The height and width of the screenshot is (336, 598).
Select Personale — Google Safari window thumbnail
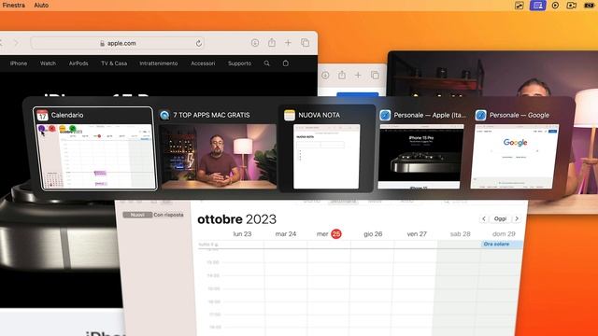coord(515,156)
